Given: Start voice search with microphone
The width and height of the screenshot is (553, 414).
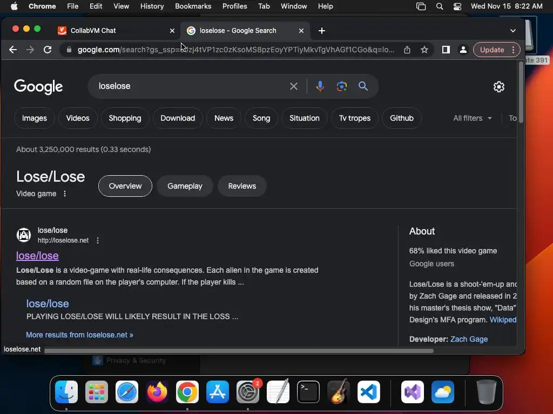Looking at the screenshot, I should click(320, 86).
